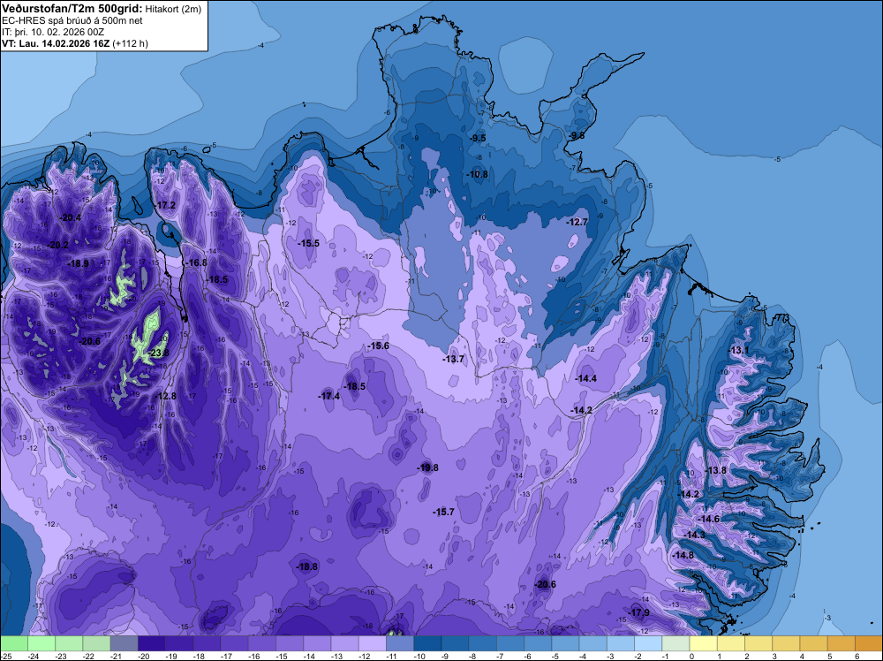Click the -19.8 temperature label

click(x=427, y=467)
